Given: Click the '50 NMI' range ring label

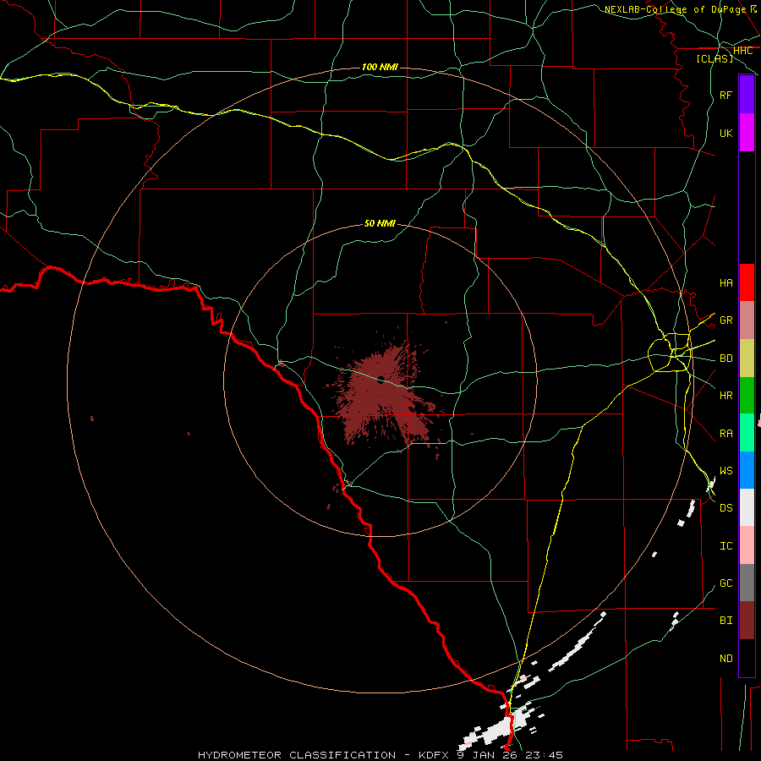Looking at the screenshot, I should coord(380,223).
